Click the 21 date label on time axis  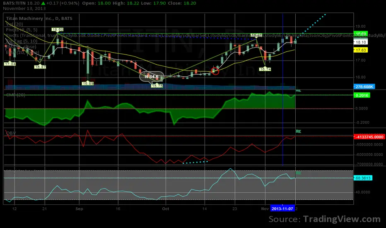click(x=45, y=209)
